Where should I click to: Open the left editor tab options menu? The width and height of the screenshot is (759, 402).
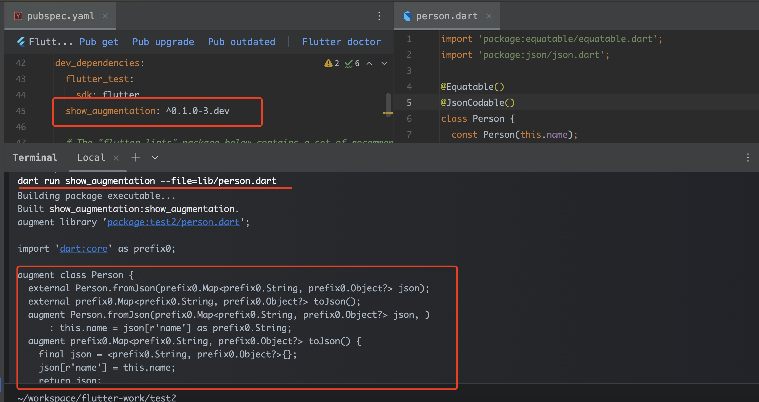click(379, 16)
